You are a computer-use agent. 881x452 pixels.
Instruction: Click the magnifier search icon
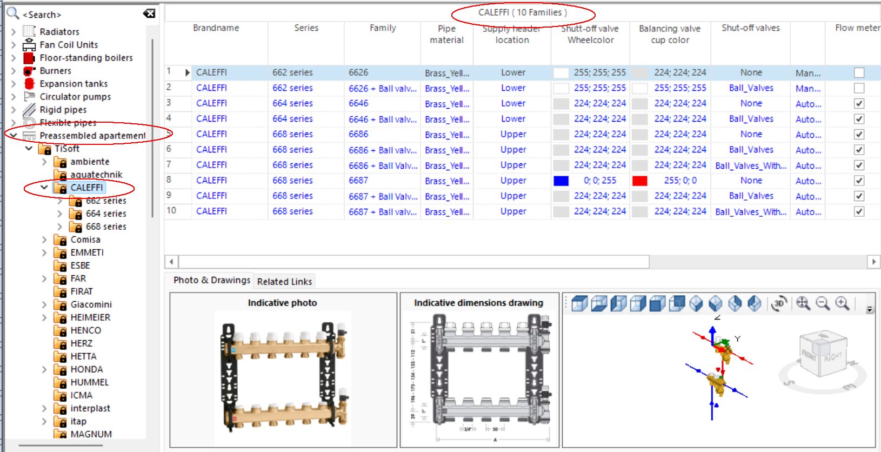12,13
